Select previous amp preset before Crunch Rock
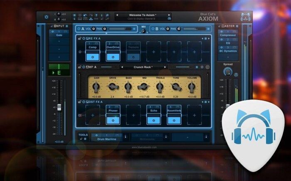This screenshot has height=181, width=291. (x=122, y=67)
